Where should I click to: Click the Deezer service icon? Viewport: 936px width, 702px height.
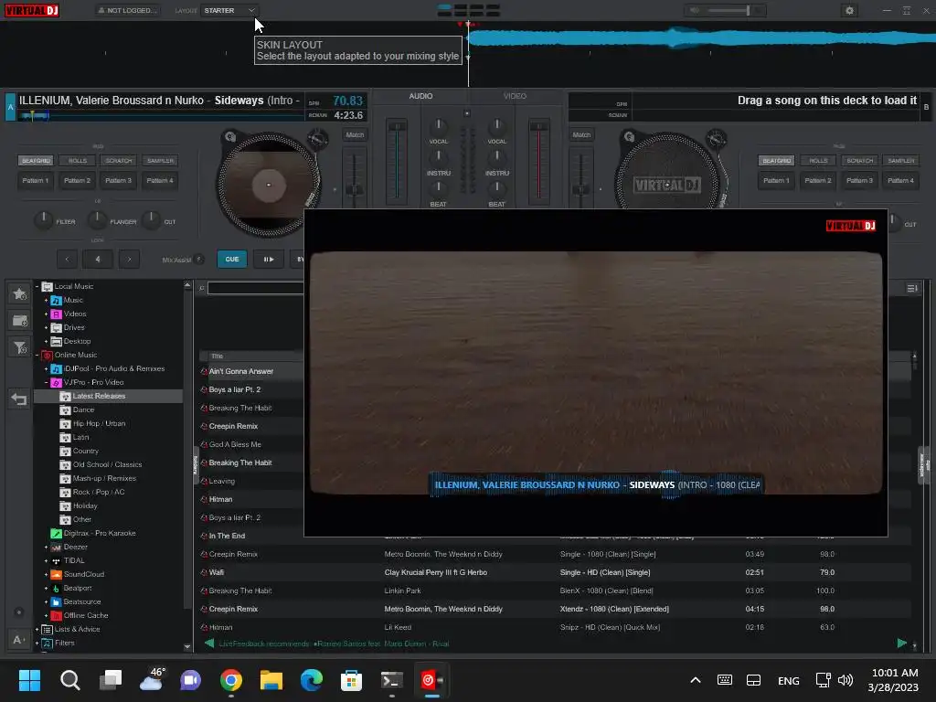[x=56, y=547]
